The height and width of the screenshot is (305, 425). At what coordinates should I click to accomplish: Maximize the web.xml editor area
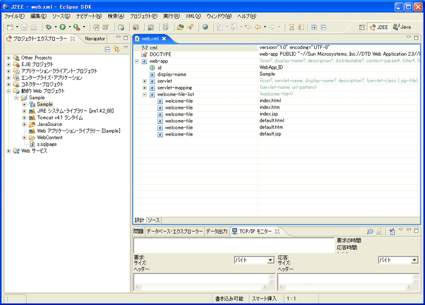[x=416, y=38]
